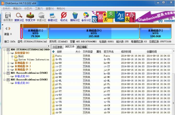
Task: Sort by the 名称 column header
Action: (x=59, y=52)
